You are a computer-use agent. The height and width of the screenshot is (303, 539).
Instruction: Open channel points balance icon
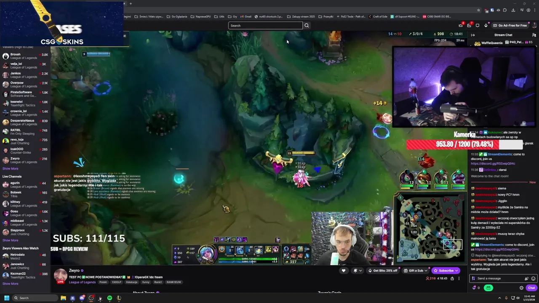point(476,288)
